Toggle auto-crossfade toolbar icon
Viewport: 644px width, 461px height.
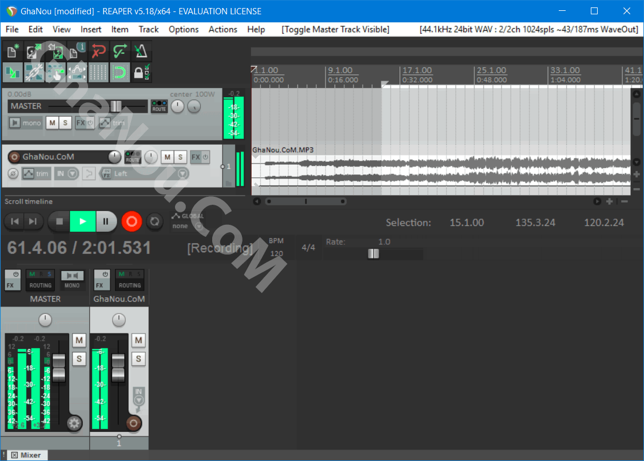[13, 73]
